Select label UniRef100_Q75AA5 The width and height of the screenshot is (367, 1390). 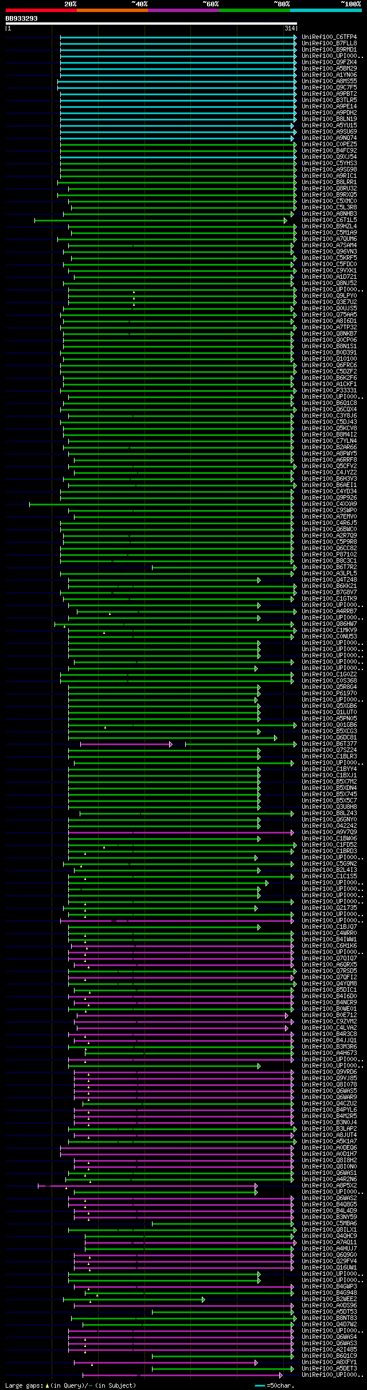329,314
